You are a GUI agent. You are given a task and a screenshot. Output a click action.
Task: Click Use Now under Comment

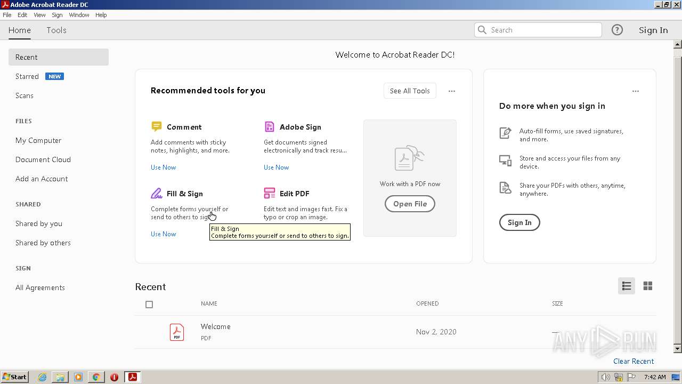pos(163,167)
